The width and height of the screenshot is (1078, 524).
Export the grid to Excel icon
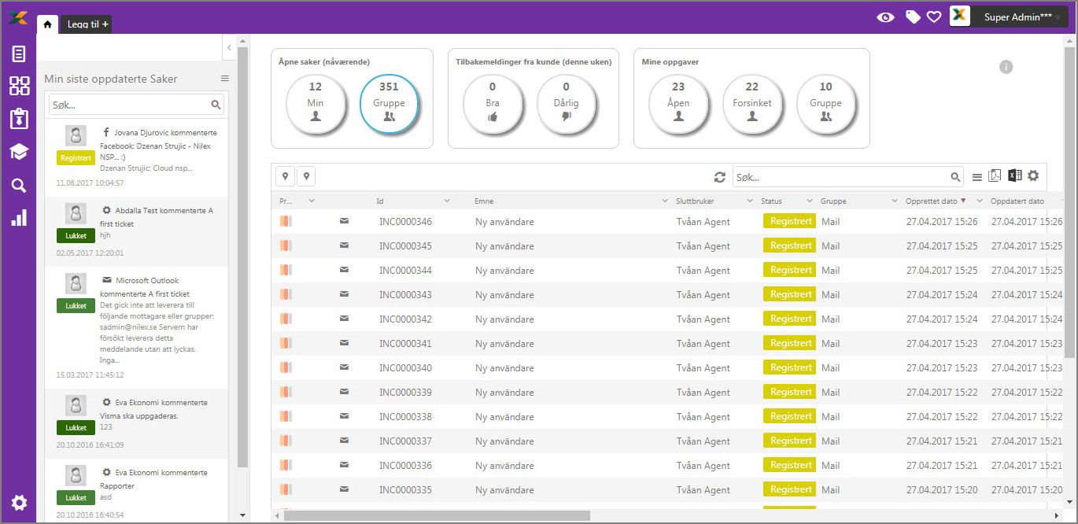pyautogui.click(x=1015, y=176)
